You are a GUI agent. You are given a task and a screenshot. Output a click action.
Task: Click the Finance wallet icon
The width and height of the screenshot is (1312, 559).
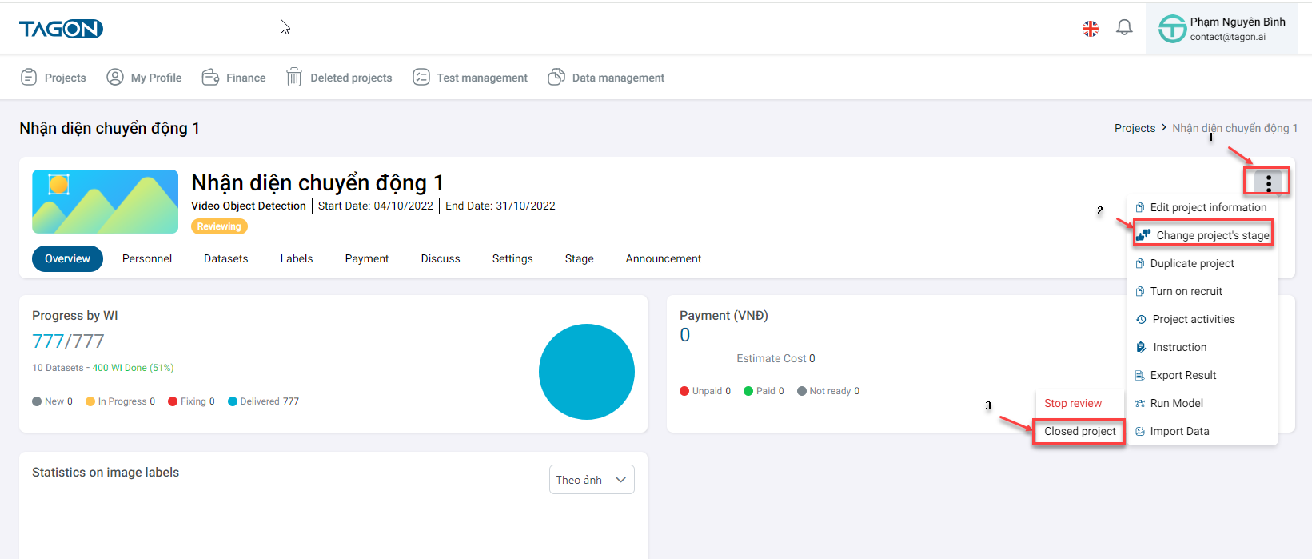(210, 78)
